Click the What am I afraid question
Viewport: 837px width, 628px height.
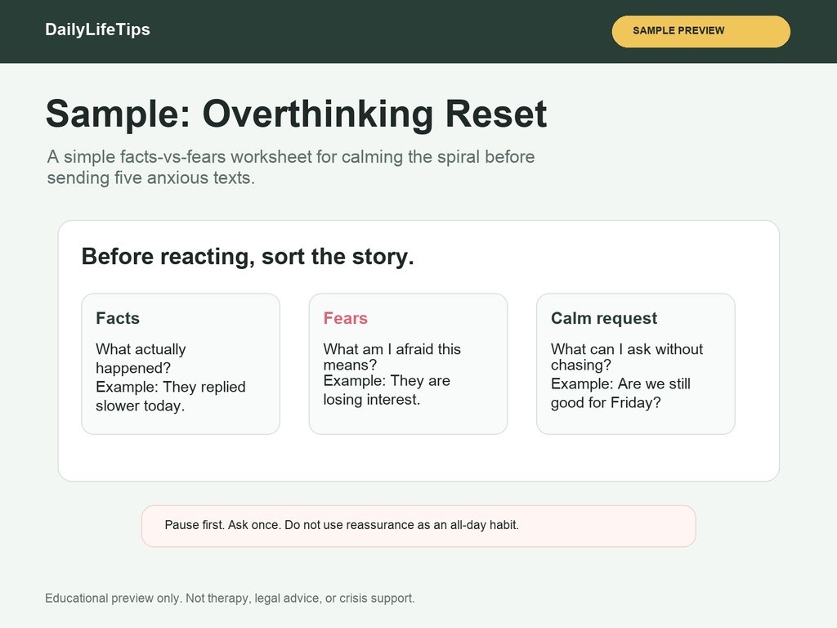(392, 357)
